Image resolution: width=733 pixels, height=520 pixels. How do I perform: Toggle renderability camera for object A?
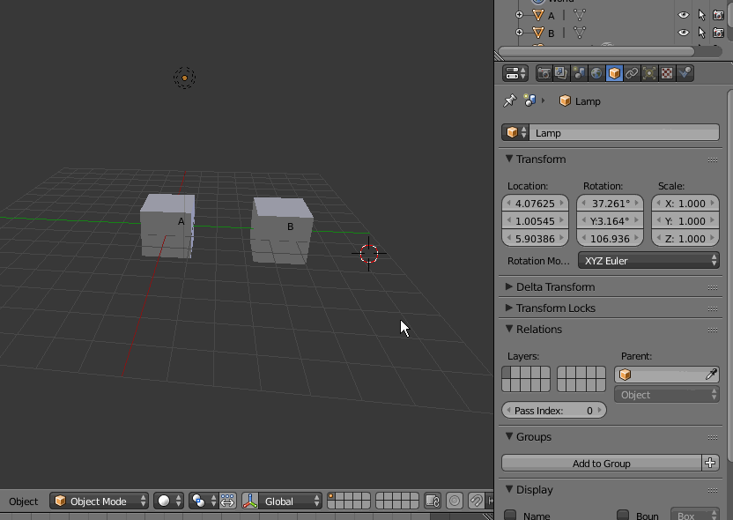[x=719, y=16]
